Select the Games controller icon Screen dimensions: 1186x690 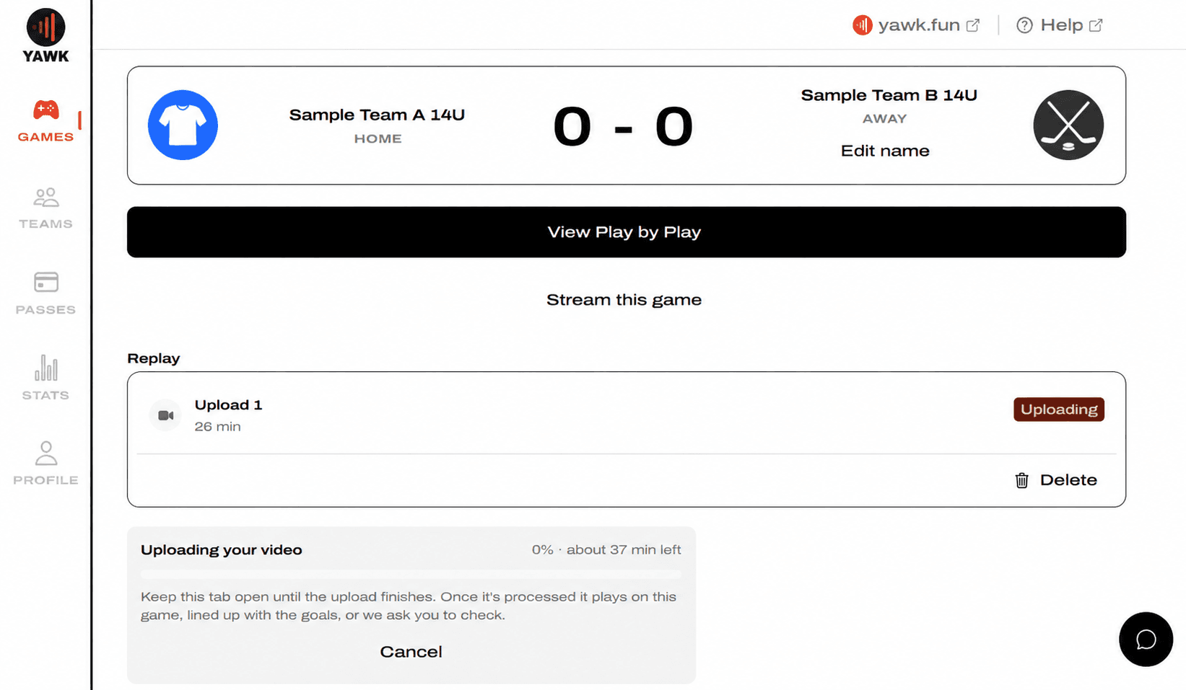click(45, 110)
